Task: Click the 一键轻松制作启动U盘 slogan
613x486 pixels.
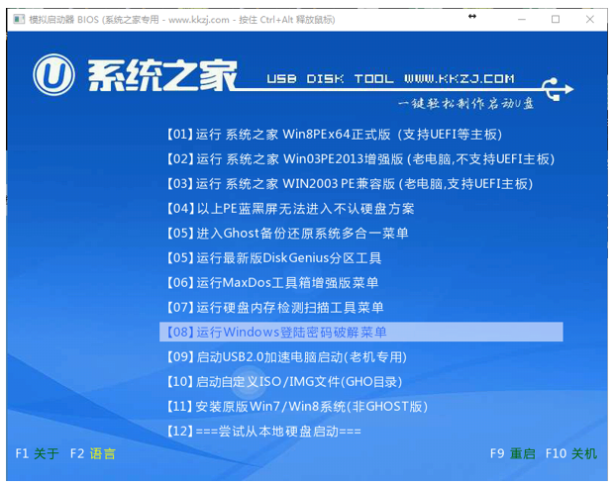Action: (x=466, y=104)
